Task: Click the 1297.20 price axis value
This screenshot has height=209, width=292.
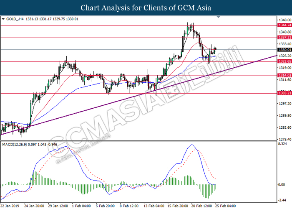Action: click(x=285, y=104)
